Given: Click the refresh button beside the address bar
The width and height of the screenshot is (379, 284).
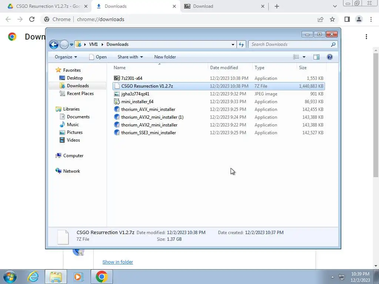Looking at the screenshot, I should (x=241, y=44).
